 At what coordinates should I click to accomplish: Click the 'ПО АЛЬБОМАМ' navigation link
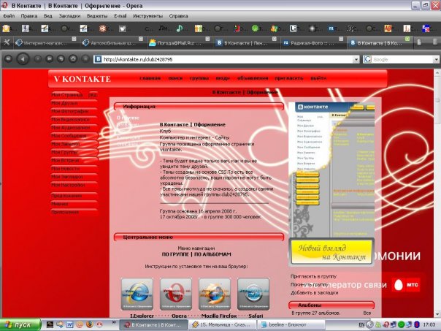[212, 254]
